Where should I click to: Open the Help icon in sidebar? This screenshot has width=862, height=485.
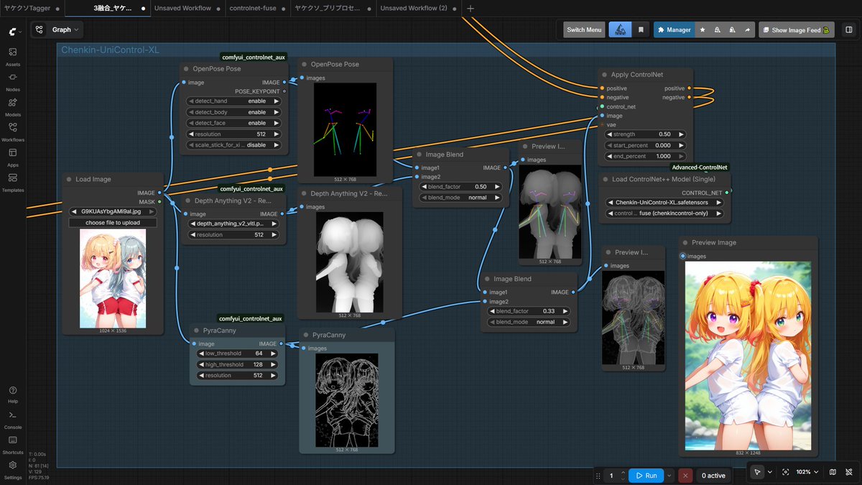pos(13,394)
